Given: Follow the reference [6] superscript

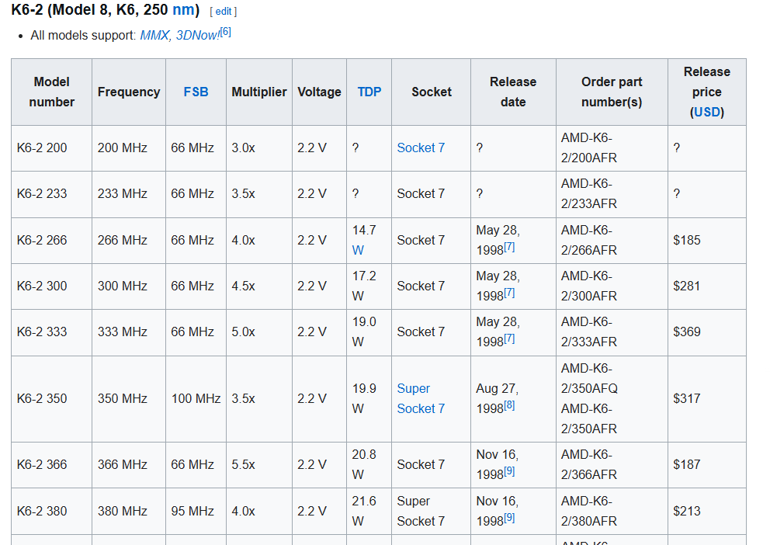Looking at the screenshot, I should 225,32.
